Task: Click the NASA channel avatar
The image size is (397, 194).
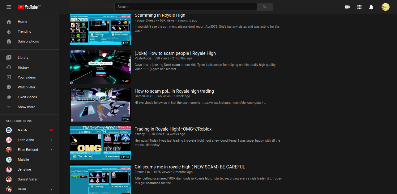Action: pos(9,130)
